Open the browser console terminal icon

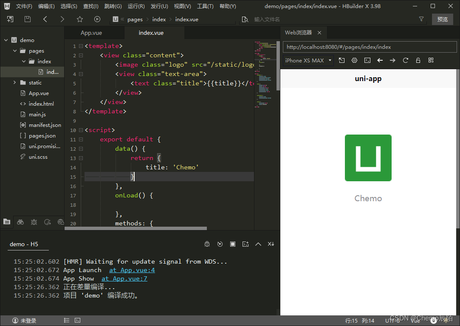point(367,60)
